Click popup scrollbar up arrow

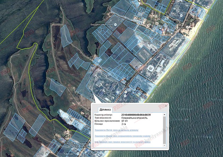click(x=164, y=114)
